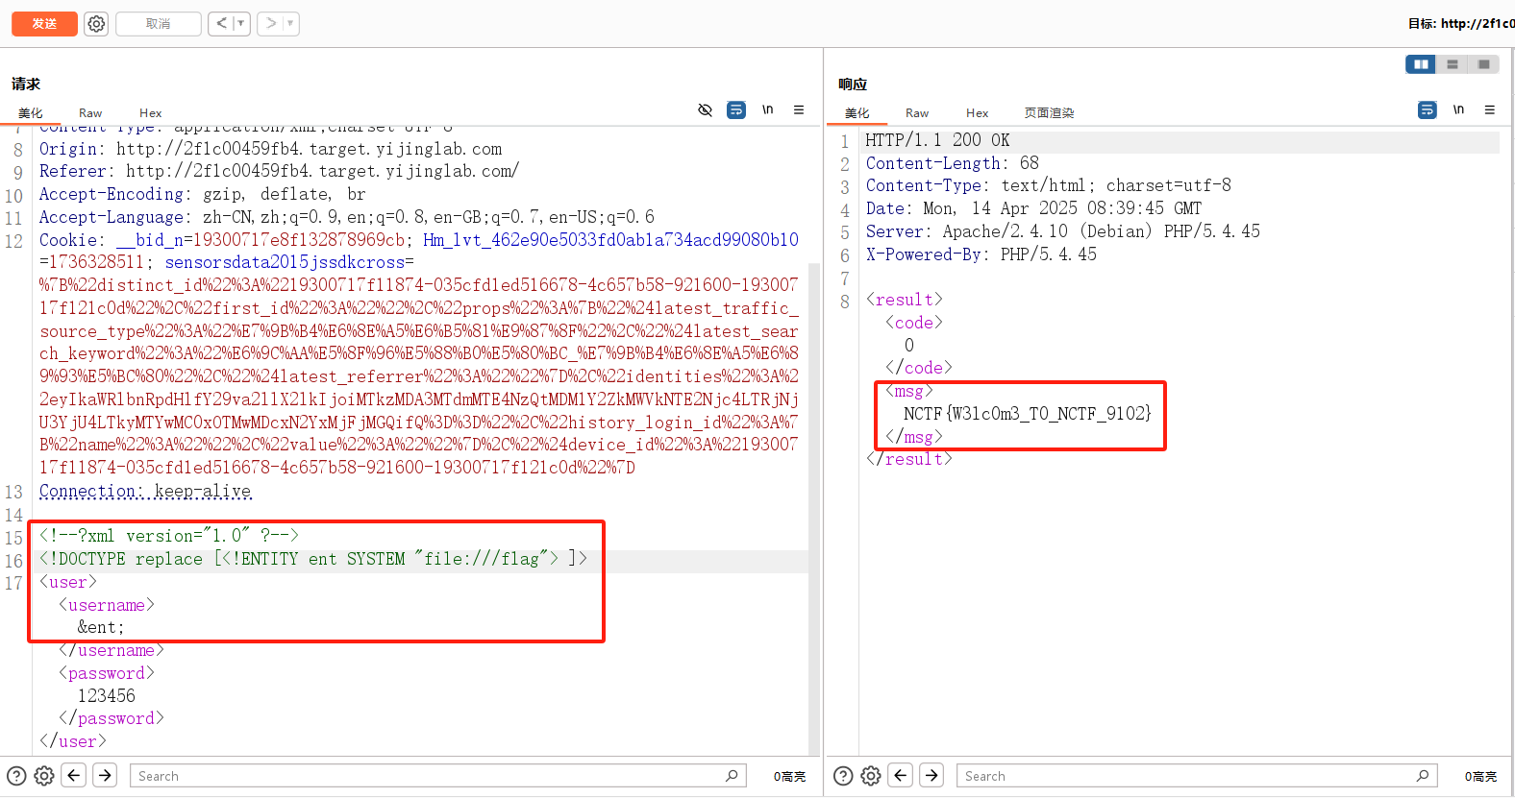Click the 取消 cancel button
1515x798 pixels.
pos(159,24)
